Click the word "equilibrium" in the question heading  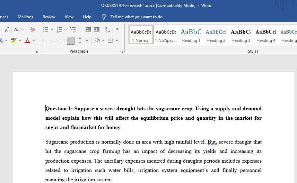[x=155, y=118]
